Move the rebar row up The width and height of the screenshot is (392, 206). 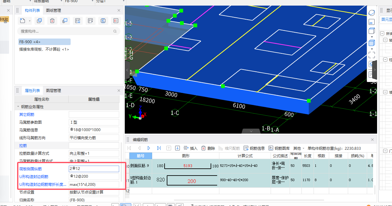pos(169,148)
